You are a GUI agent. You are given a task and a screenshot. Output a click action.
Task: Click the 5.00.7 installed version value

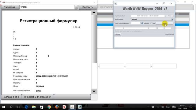pyautogui.click(x=38, y=91)
